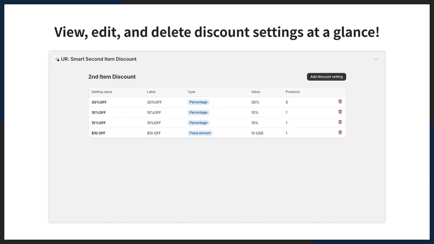Click the 30%OFF label cell
Screen dimensions: 434x244
coord(154,102)
